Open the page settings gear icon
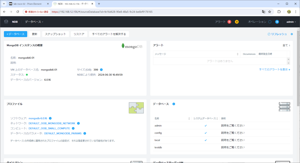300x163 pixels. click(292, 34)
